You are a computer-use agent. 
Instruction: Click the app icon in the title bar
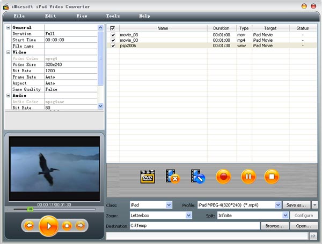click(x=6, y=6)
